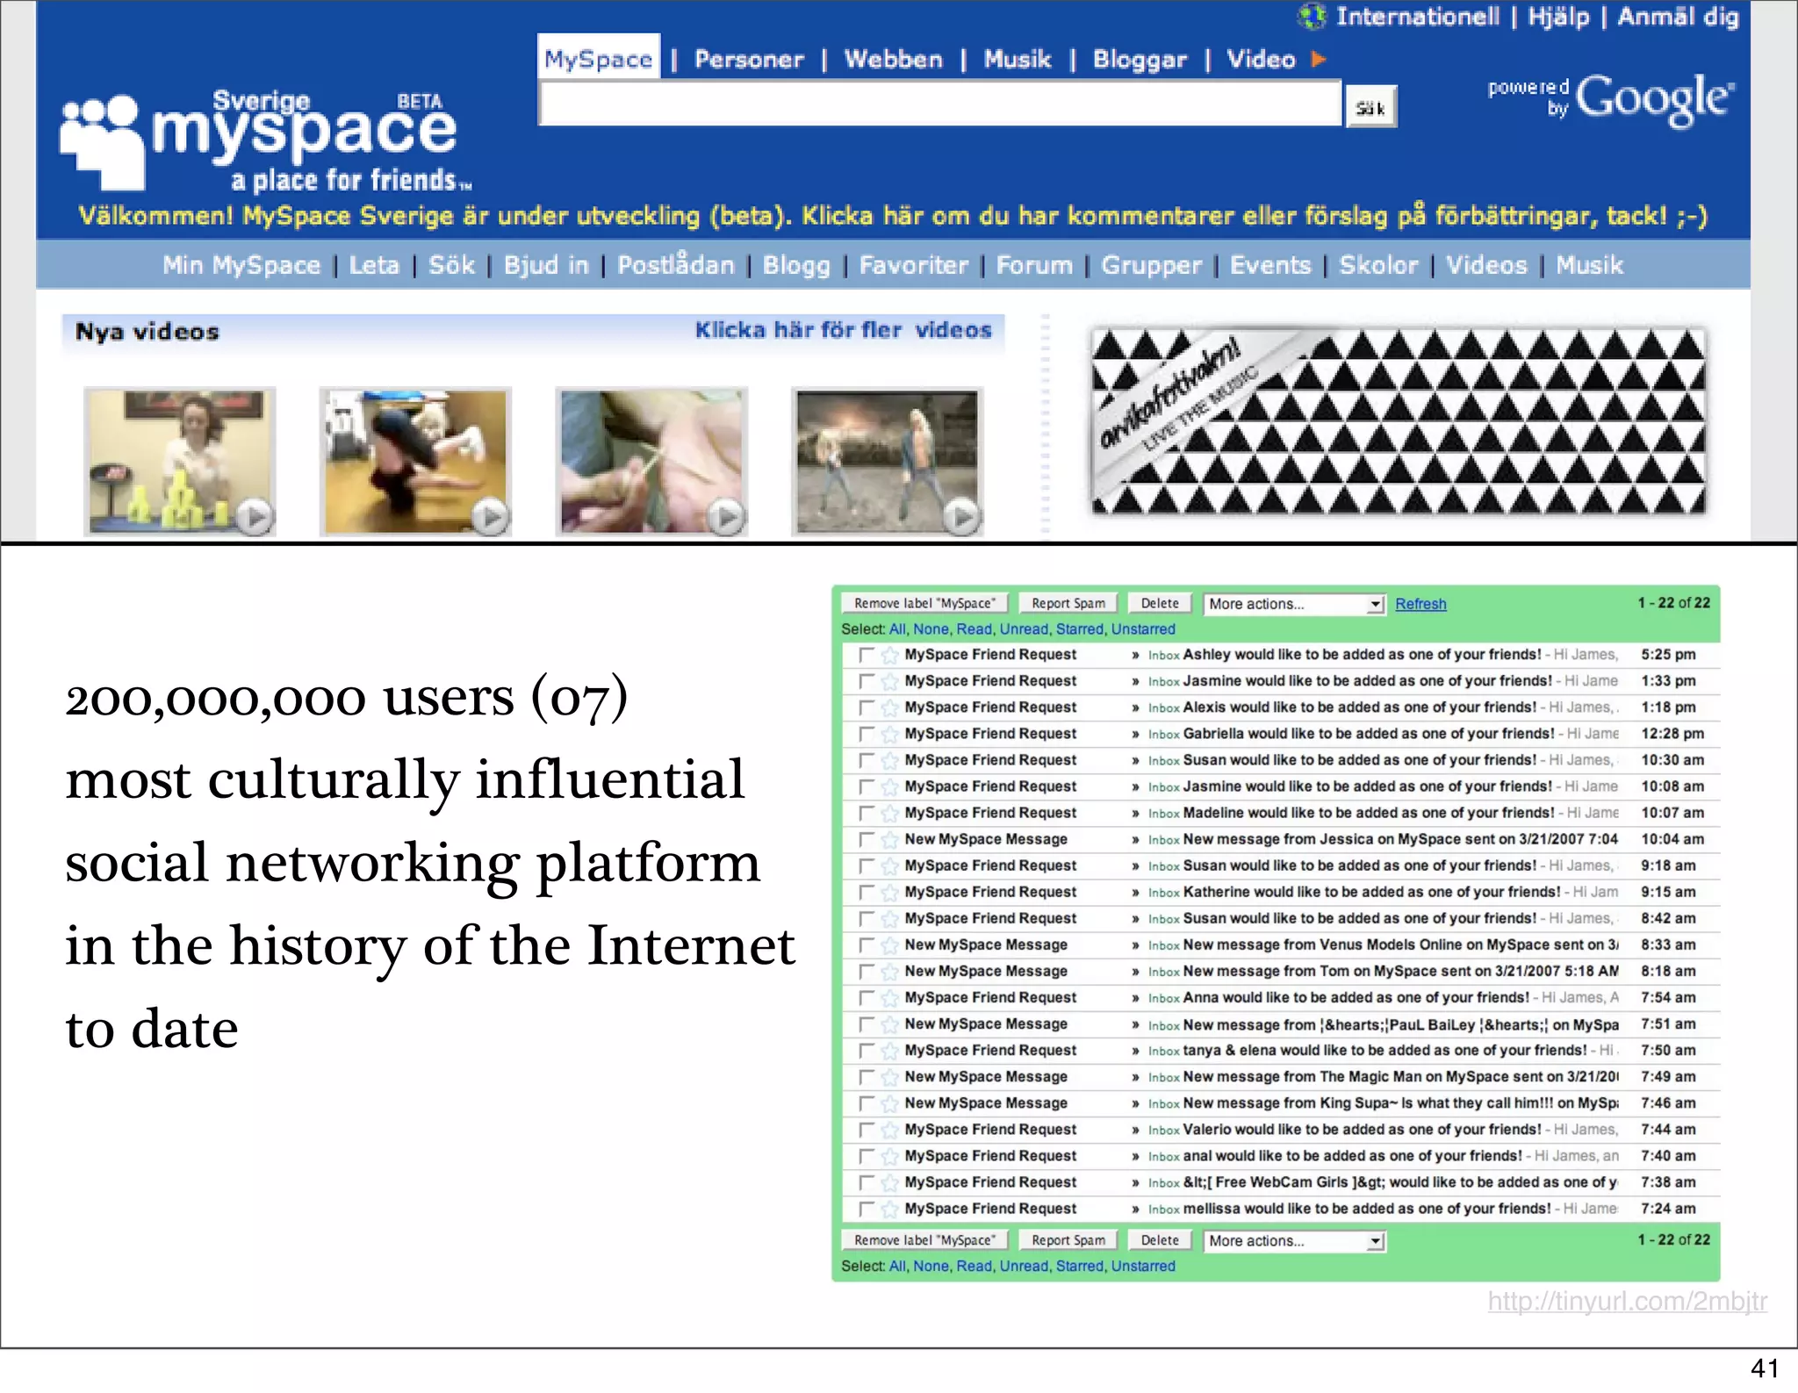Click top Remove label "MySpace" button
The image size is (1798, 1393).
tap(924, 604)
